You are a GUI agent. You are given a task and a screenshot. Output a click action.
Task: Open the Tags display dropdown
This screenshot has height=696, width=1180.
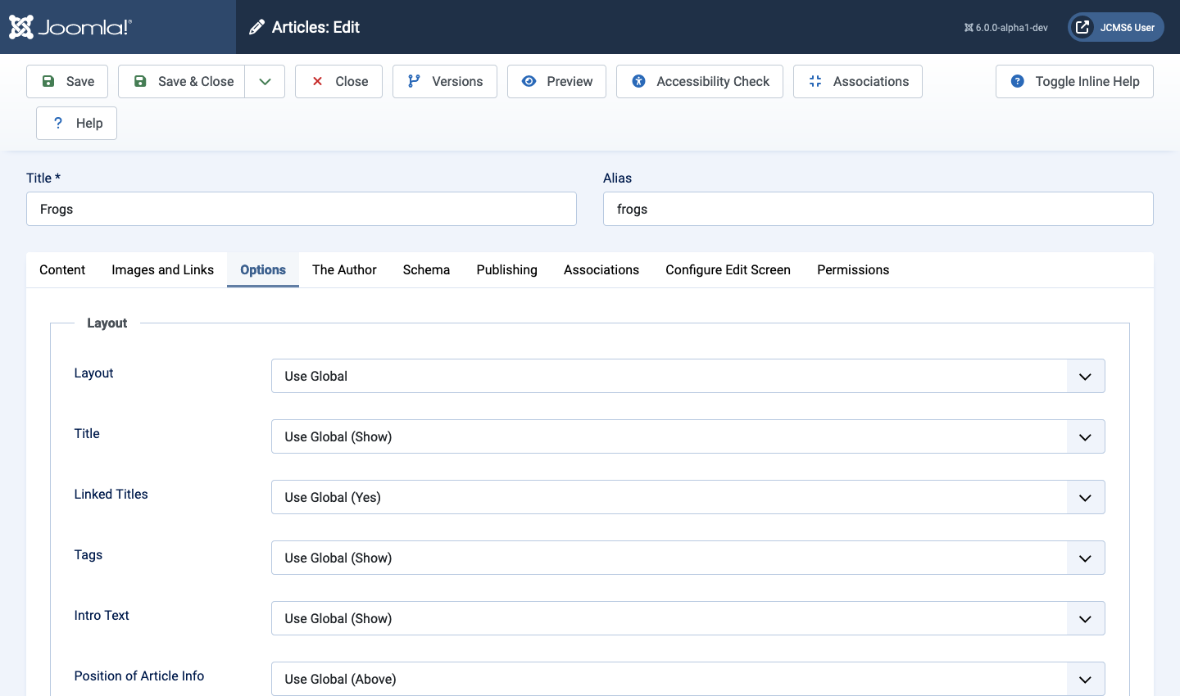pyautogui.click(x=688, y=558)
